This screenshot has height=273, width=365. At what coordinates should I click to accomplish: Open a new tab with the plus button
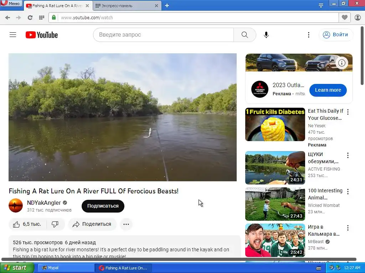point(167,6)
